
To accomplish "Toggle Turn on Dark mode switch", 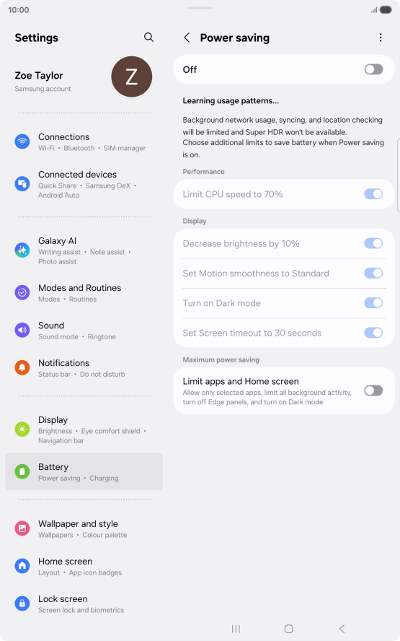I will (373, 303).
